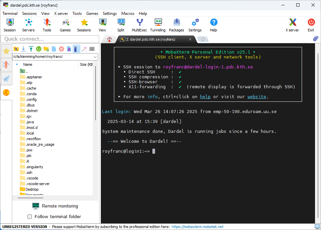The height and width of the screenshot is (230, 321).
Task: Switch to the home tab
Action: pos(109,39)
